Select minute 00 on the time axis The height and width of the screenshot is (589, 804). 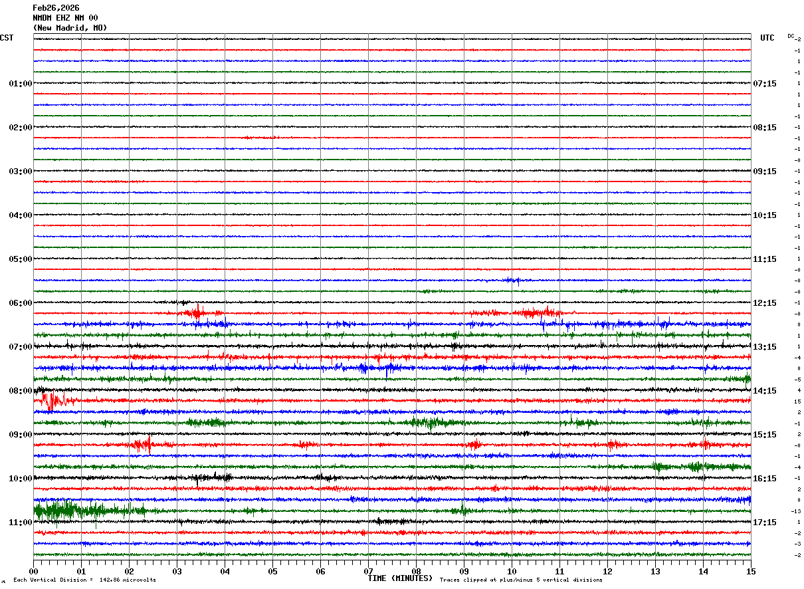click(33, 571)
